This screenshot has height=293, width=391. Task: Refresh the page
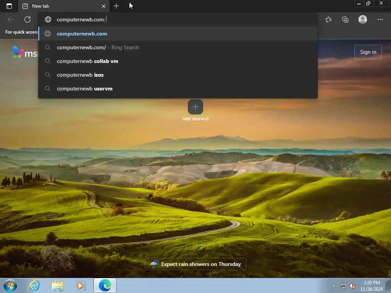tap(27, 19)
